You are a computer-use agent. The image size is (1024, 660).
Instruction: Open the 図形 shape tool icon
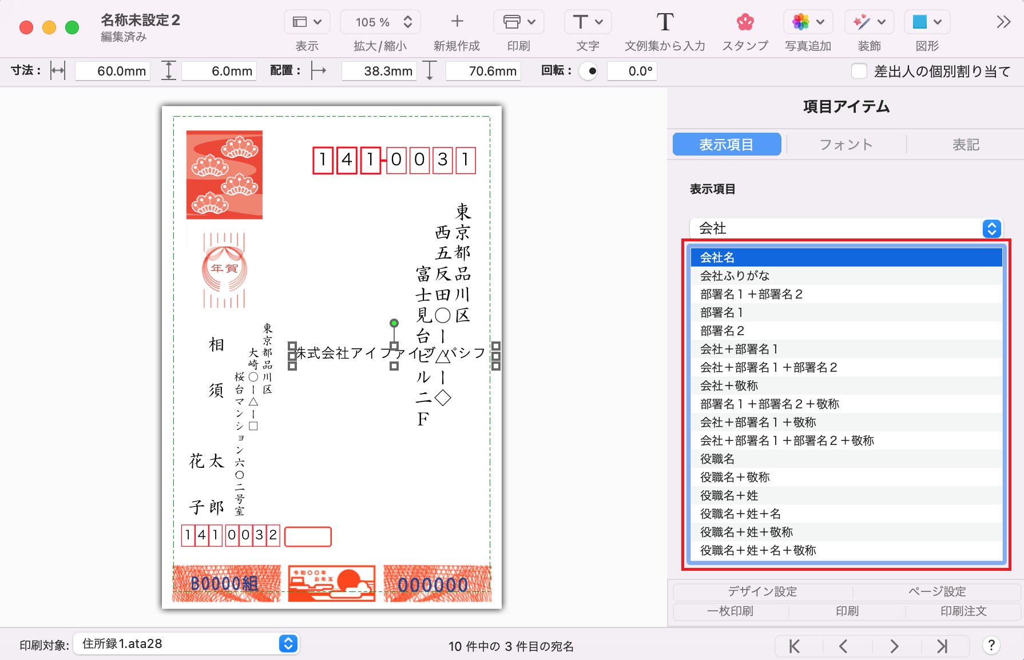(920, 22)
